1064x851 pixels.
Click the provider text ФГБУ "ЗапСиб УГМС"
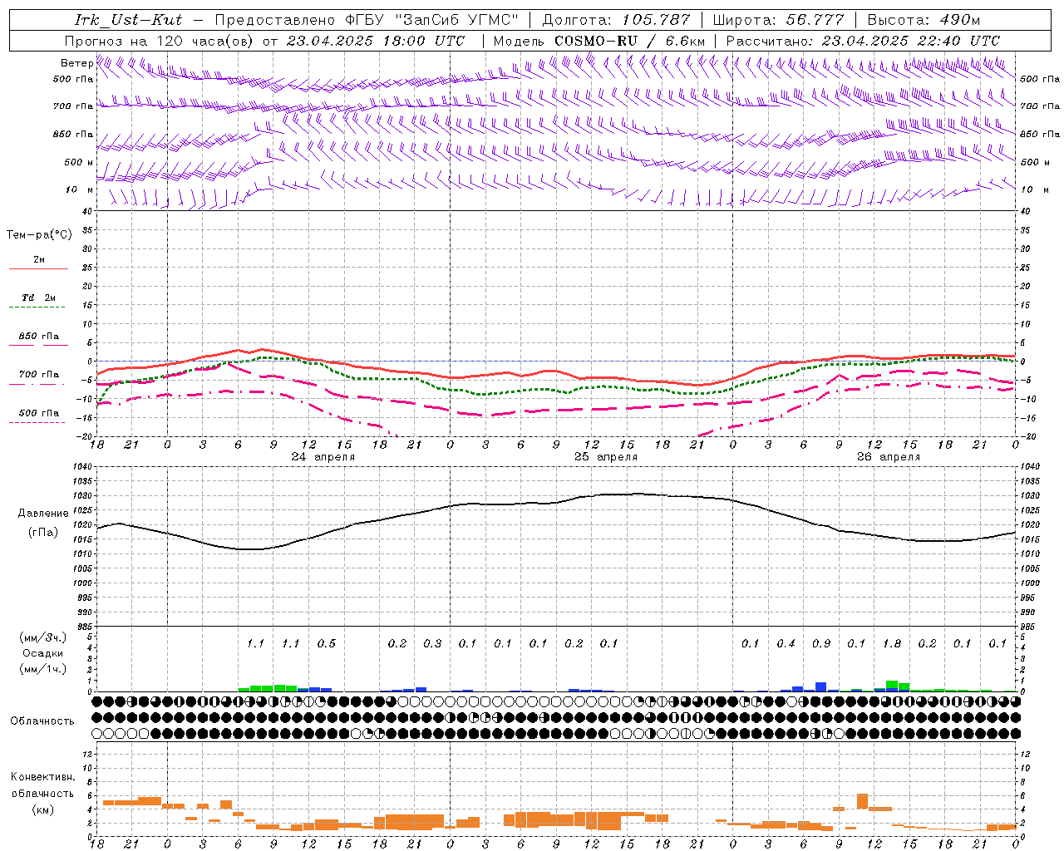coord(431,20)
